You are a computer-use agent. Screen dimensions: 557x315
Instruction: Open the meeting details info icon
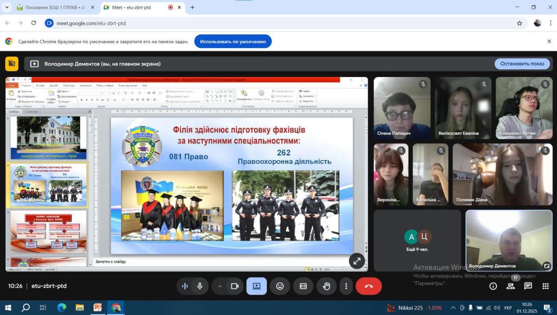[x=493, y=286]
